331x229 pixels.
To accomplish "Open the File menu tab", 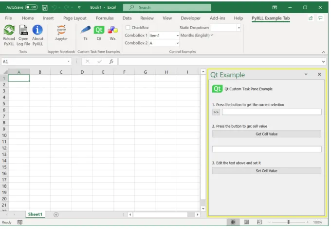I will pos(8,18).
